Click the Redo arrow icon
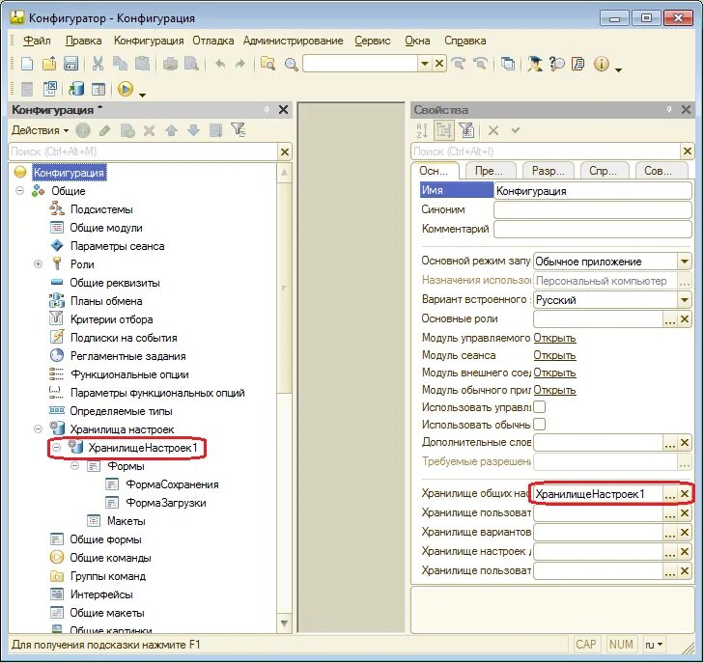 pos(240,64)
